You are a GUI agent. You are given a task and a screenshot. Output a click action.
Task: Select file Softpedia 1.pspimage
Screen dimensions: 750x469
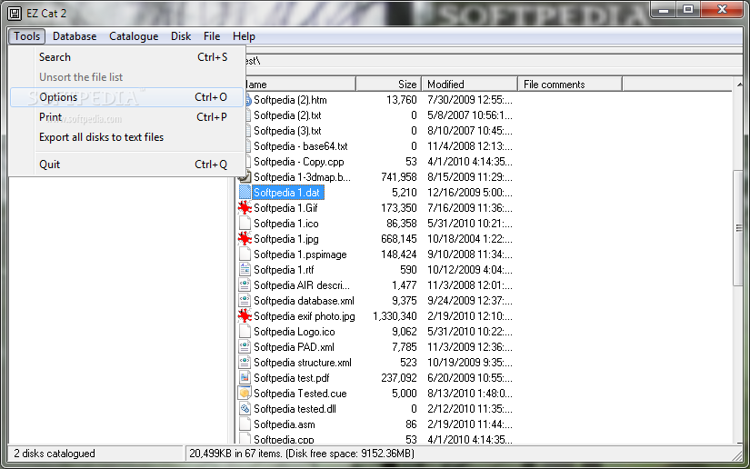coord(300,254)
